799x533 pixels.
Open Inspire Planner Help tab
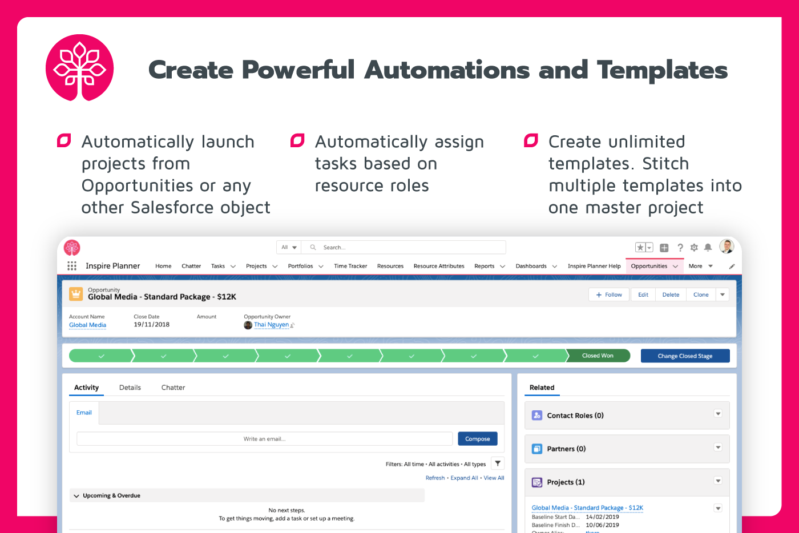tap(594, 266)
